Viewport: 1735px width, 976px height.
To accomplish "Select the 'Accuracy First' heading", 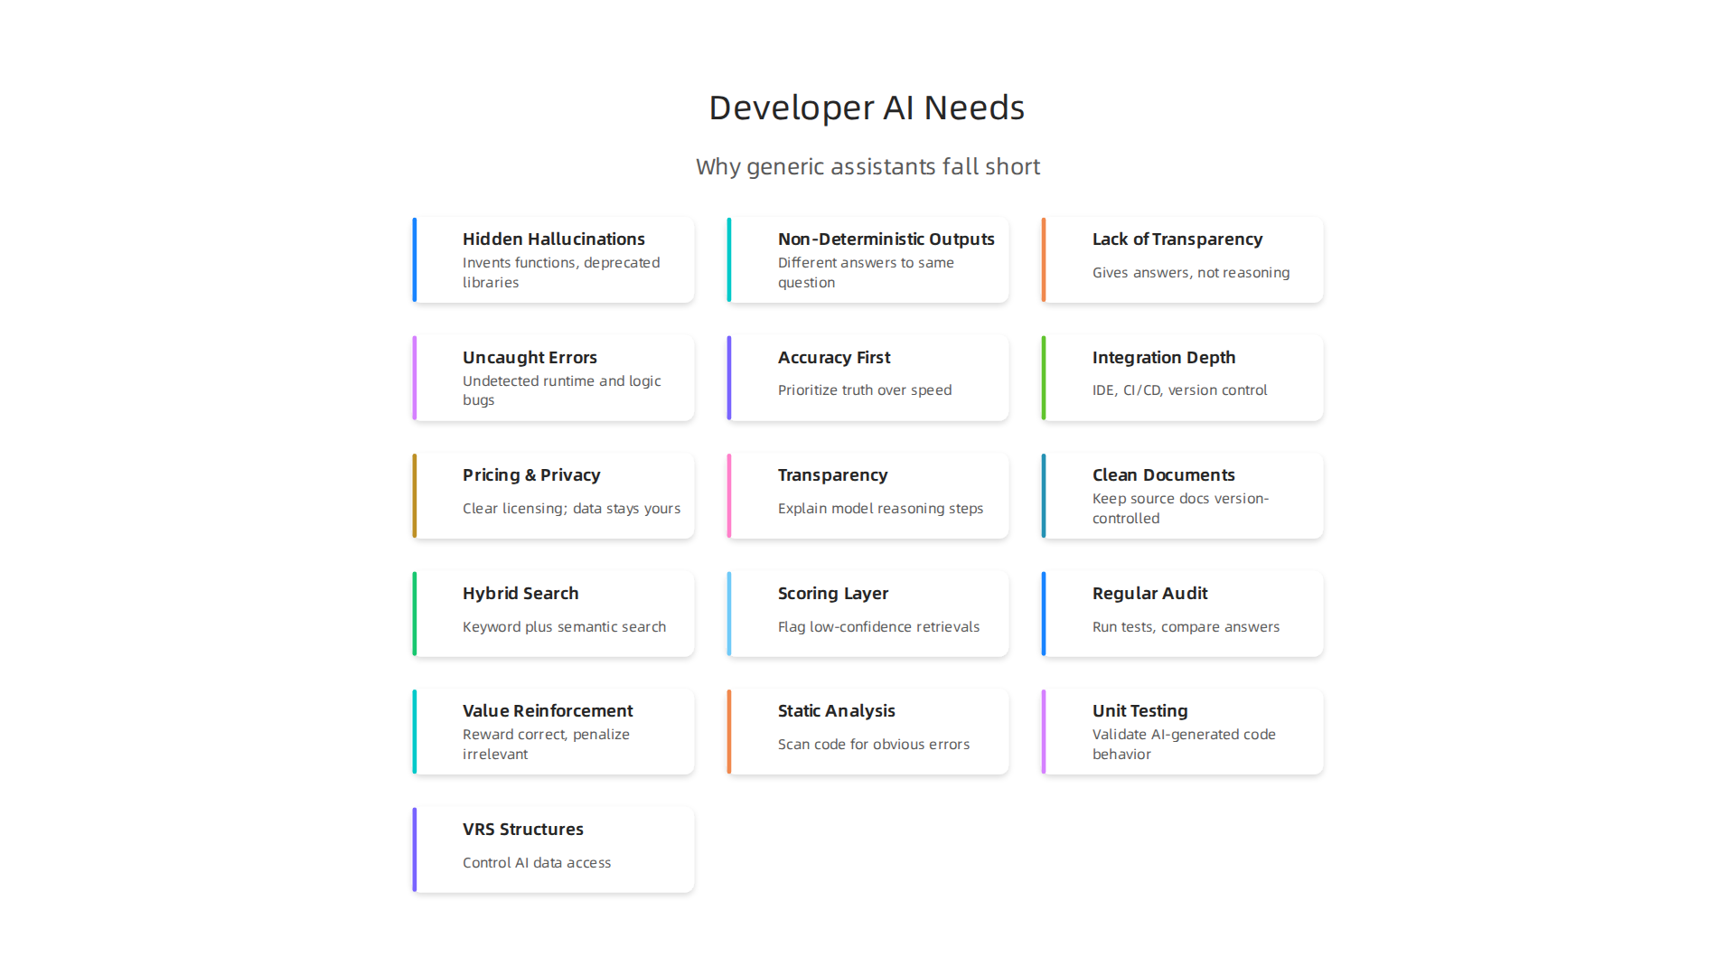I will (x=834, y=357).
